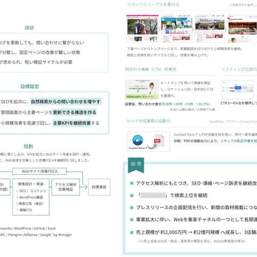Click the '検索広告（検証）' row
Viewport: 257px width, 257px height.
click(x=30, y=203)
